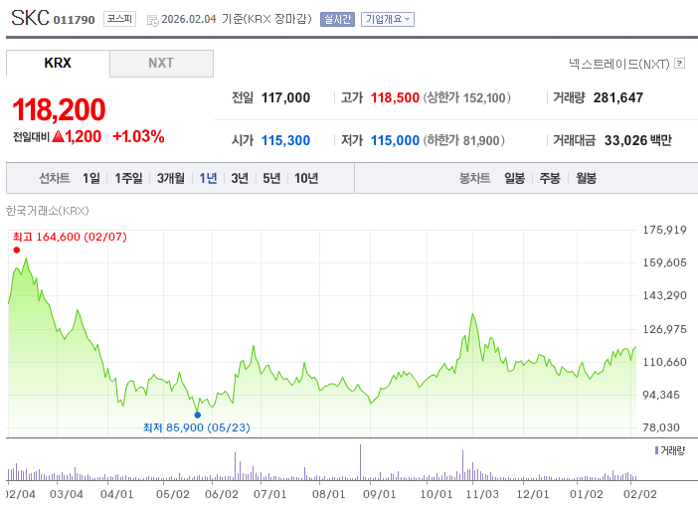Click the 봉차트 label
Viewport: 698px width, 506px height.
click(474, 179)
